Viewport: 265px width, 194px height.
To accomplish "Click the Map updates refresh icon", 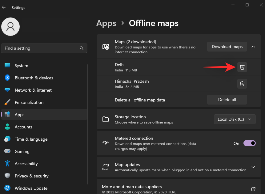I will coord(106,167).
